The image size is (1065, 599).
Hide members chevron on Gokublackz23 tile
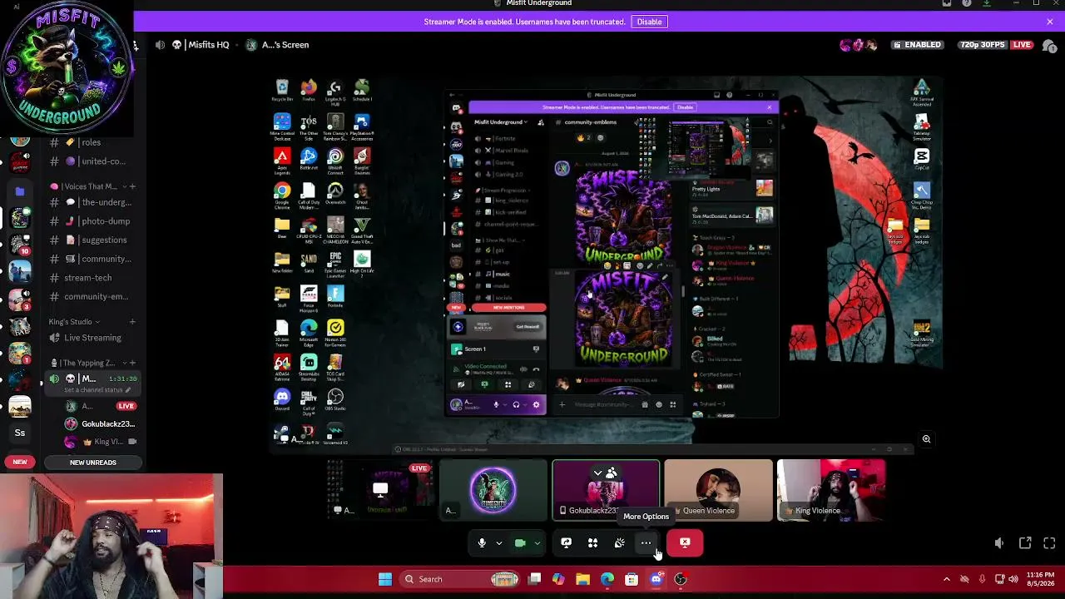tap(597, 473)
